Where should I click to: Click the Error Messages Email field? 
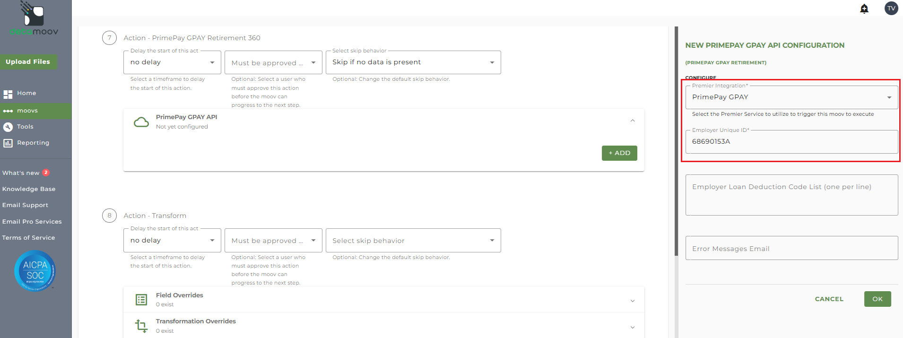pyautogui.click(x=791, y=249)
